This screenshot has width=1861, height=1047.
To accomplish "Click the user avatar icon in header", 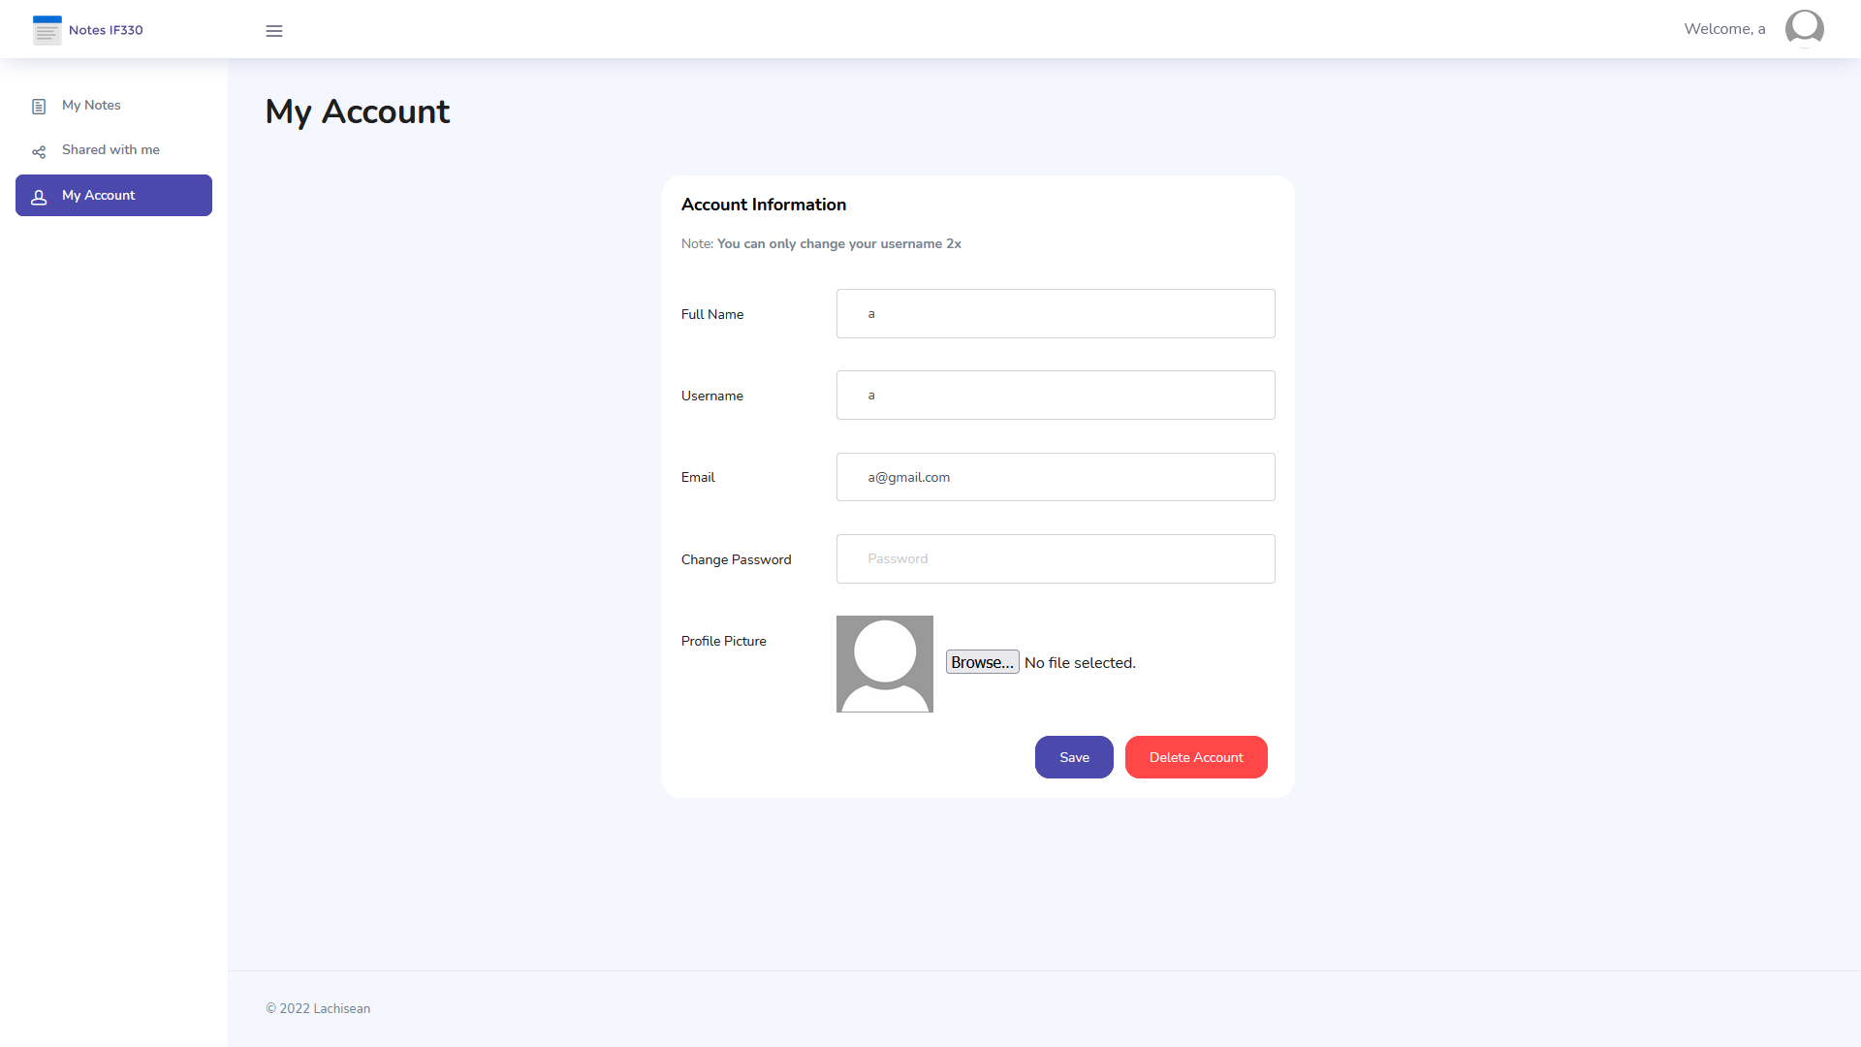I will pos(1804,28).
